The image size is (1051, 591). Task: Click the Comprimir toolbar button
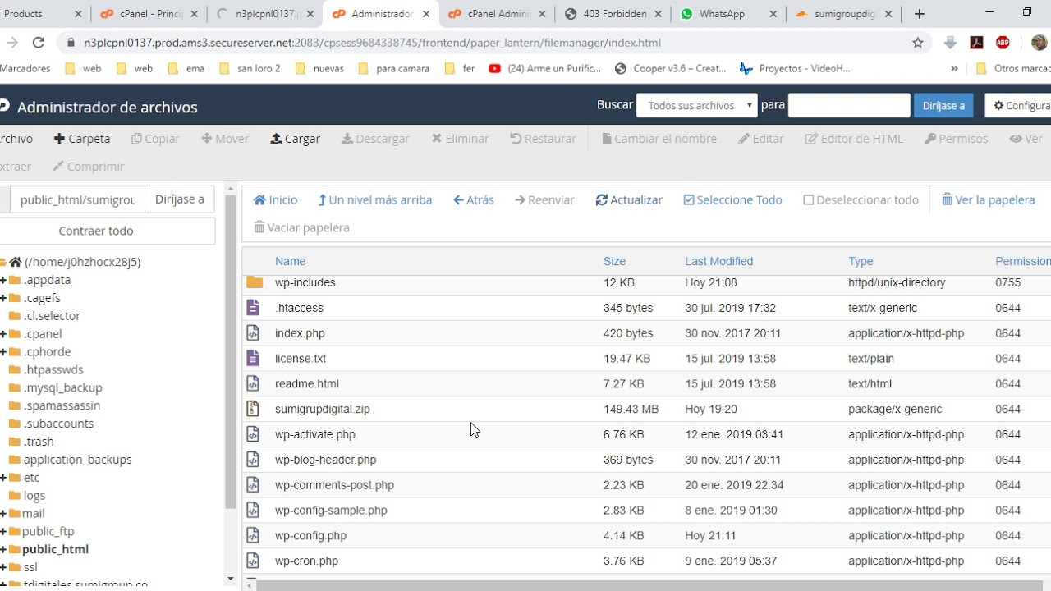tap(89, 167)
